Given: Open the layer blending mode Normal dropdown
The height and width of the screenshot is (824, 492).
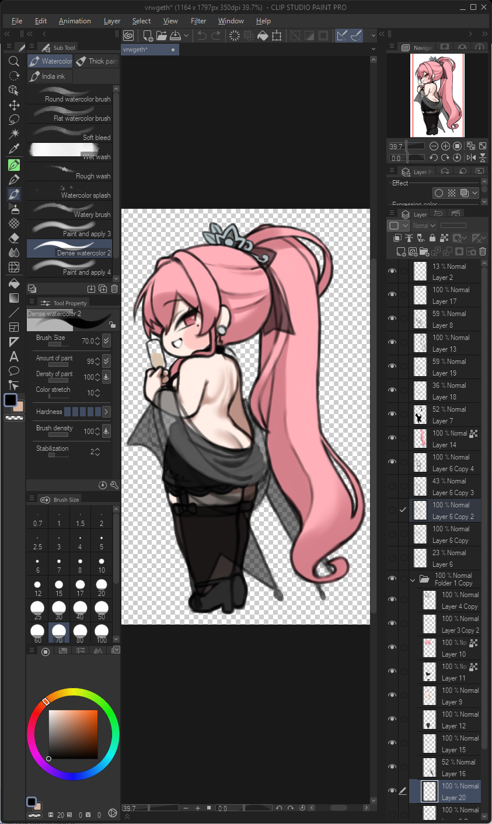Looking at the screenshot, I should (x=424, y=226).
